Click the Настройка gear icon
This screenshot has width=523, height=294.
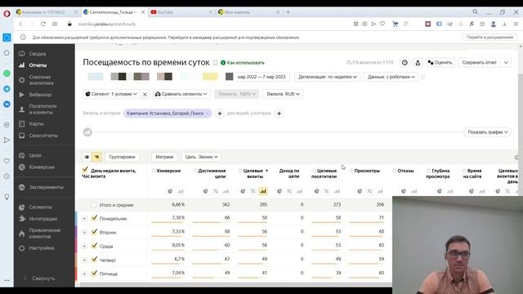pos(22,248)
